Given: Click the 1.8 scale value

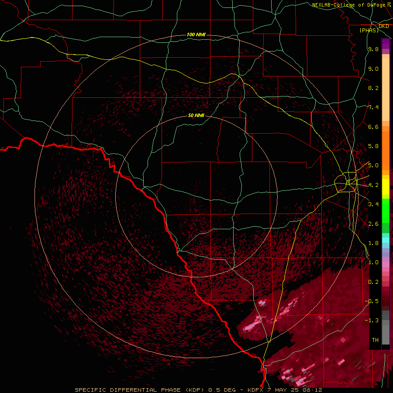Looking at the screenshot, I should pyautogui.click(x=373, y=243).
